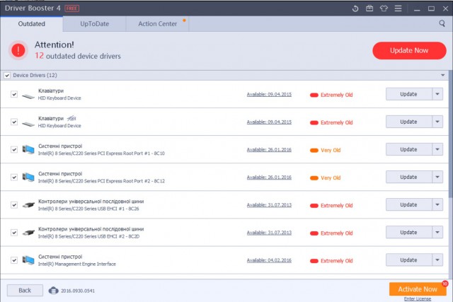
Task: Click the orange Activate Now button
Action: pyautogui.click(x=418, y=289)
